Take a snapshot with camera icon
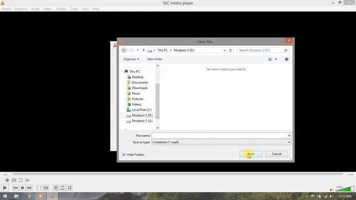This screenshot has width=356, height=200. point(14,180)
